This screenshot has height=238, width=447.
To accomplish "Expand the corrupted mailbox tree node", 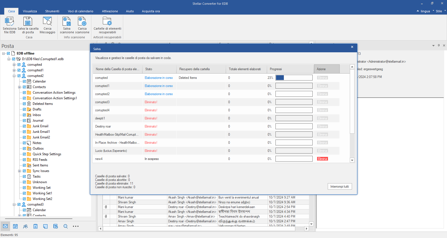I will (14, 65).
